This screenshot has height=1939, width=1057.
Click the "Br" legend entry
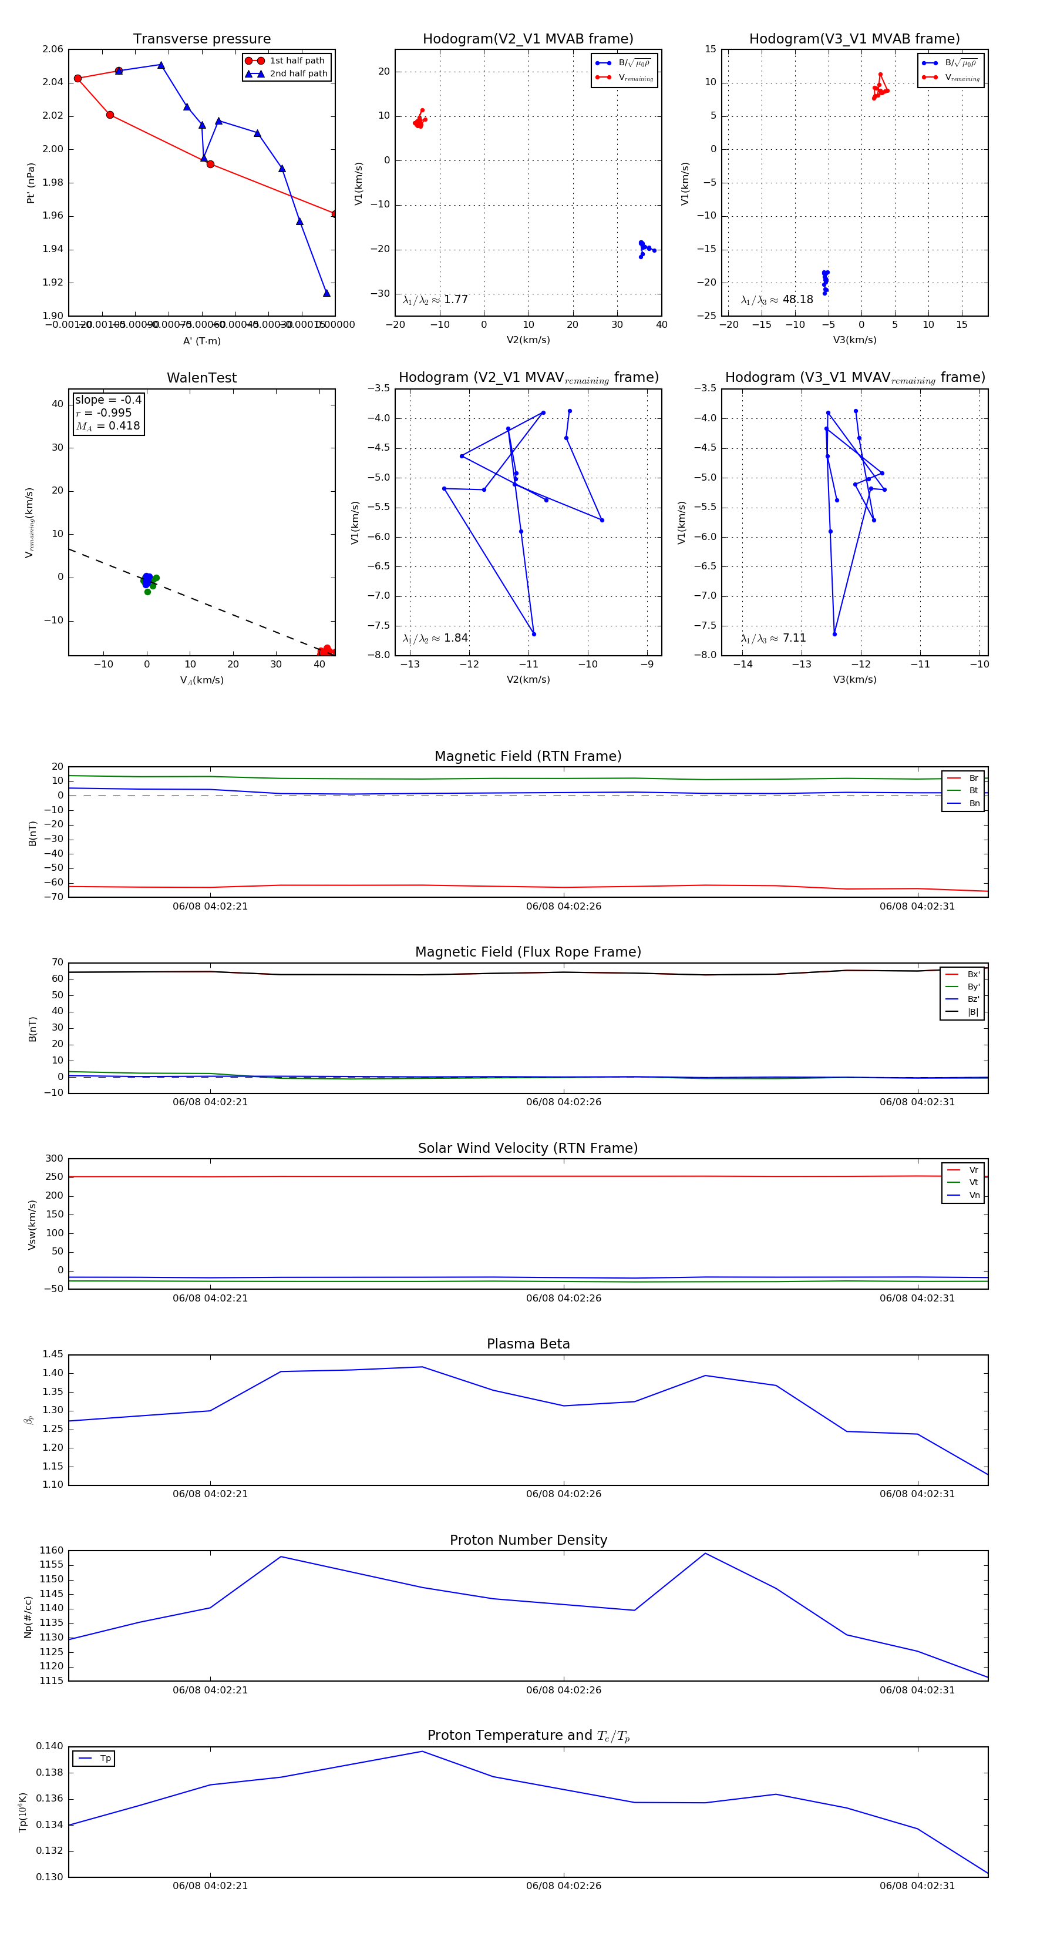(964, 779)
